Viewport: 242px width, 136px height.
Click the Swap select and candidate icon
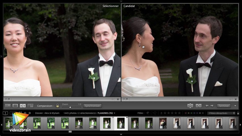(x=190, y=106)
